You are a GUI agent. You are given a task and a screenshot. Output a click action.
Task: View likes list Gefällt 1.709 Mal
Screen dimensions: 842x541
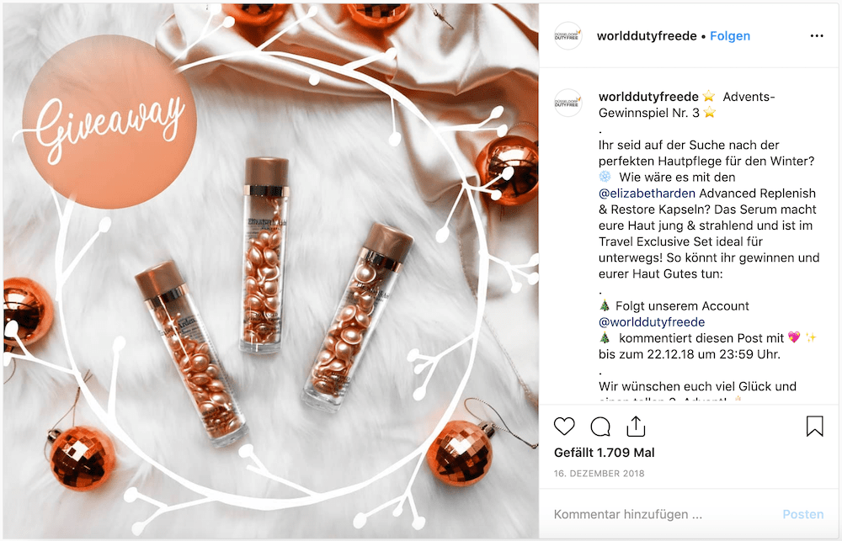click(x=604, y=453)
